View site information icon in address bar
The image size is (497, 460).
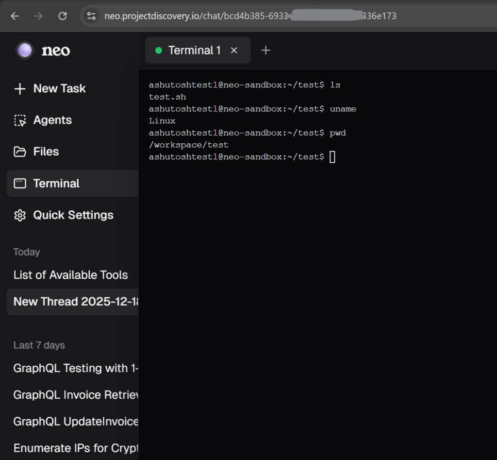tap(91, 16)
